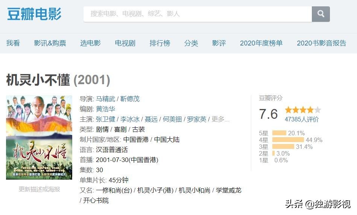Viewport: 357px width, 215px height.
Task: Click the 豆瓣电影 logo
Action: click(x=34, y=14)
